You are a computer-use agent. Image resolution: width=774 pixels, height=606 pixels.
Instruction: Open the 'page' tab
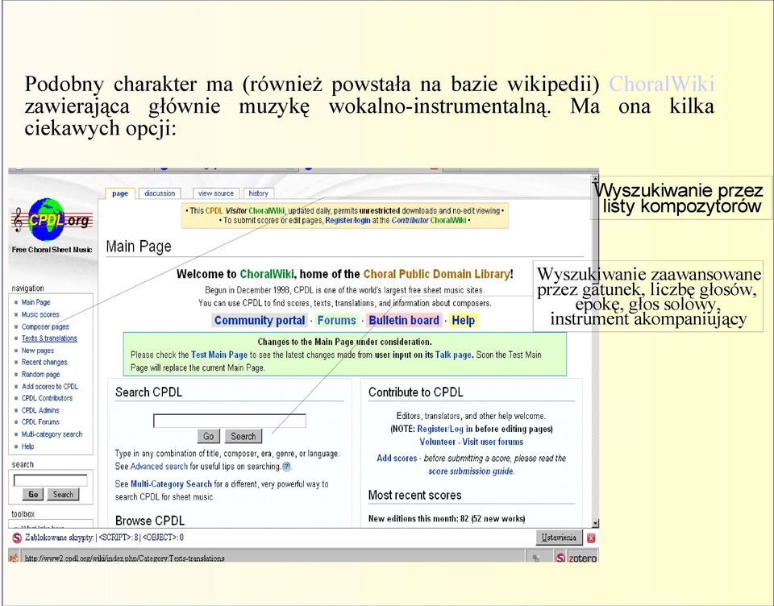click(x=120, y=193)
